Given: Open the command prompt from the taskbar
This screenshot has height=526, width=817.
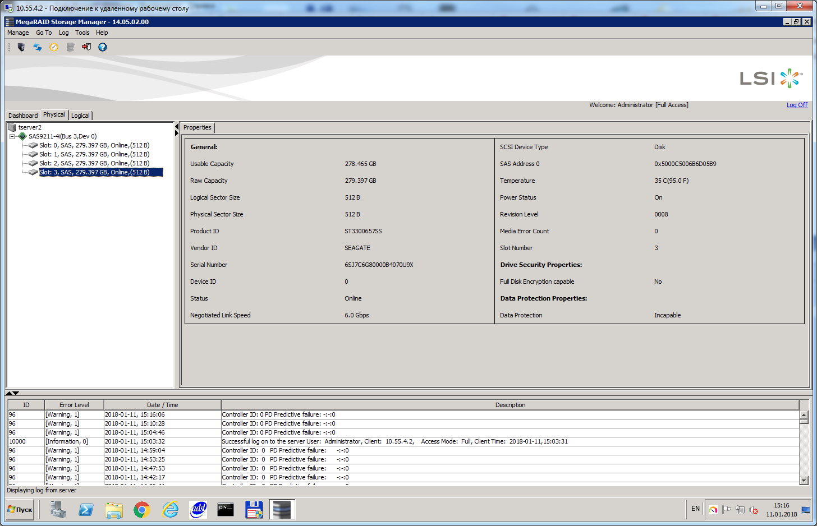Looking at the screenshot, I should (226, 510).
